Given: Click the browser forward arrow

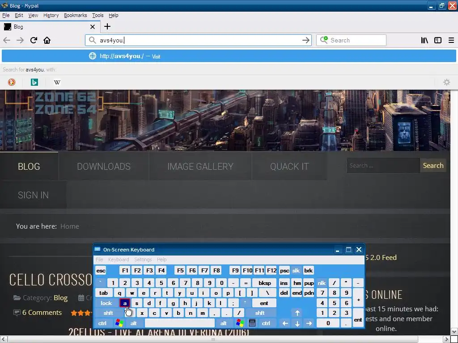Looking at the screenshot, I should coord(20,40).
